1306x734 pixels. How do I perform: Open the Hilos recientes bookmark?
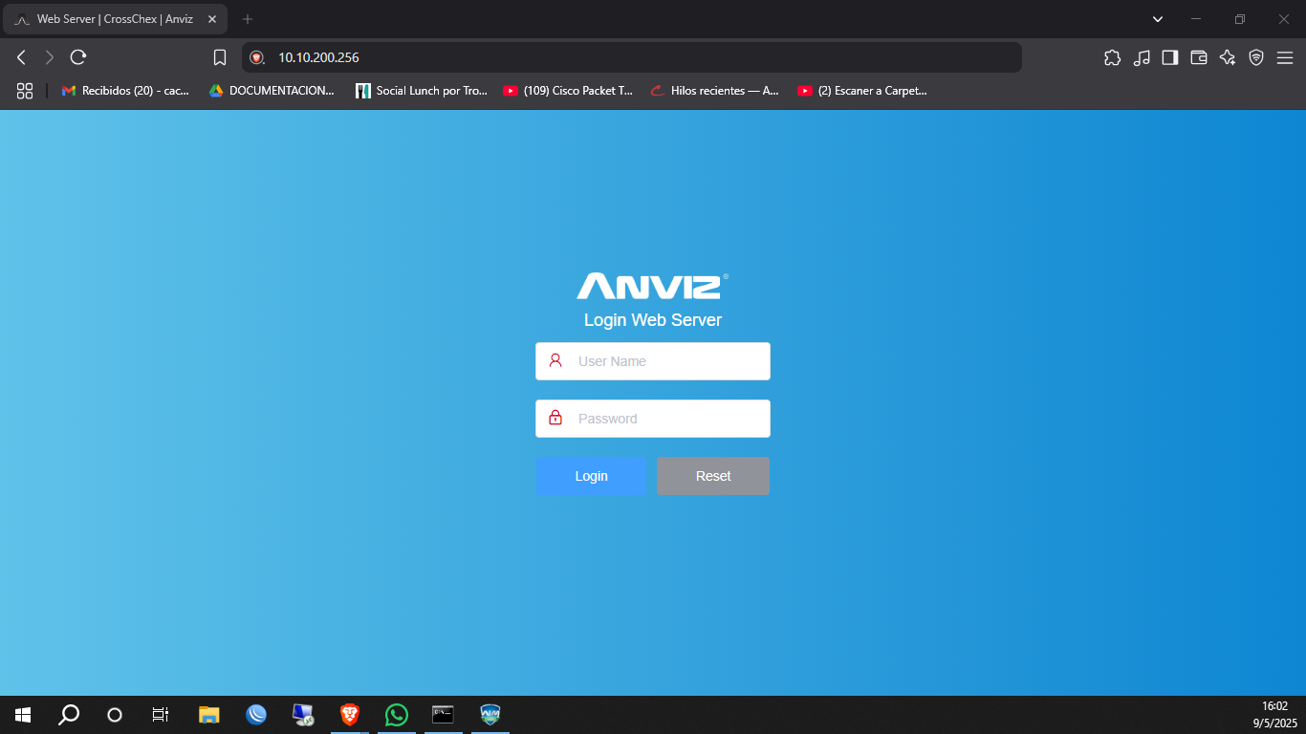coord(715,91)
